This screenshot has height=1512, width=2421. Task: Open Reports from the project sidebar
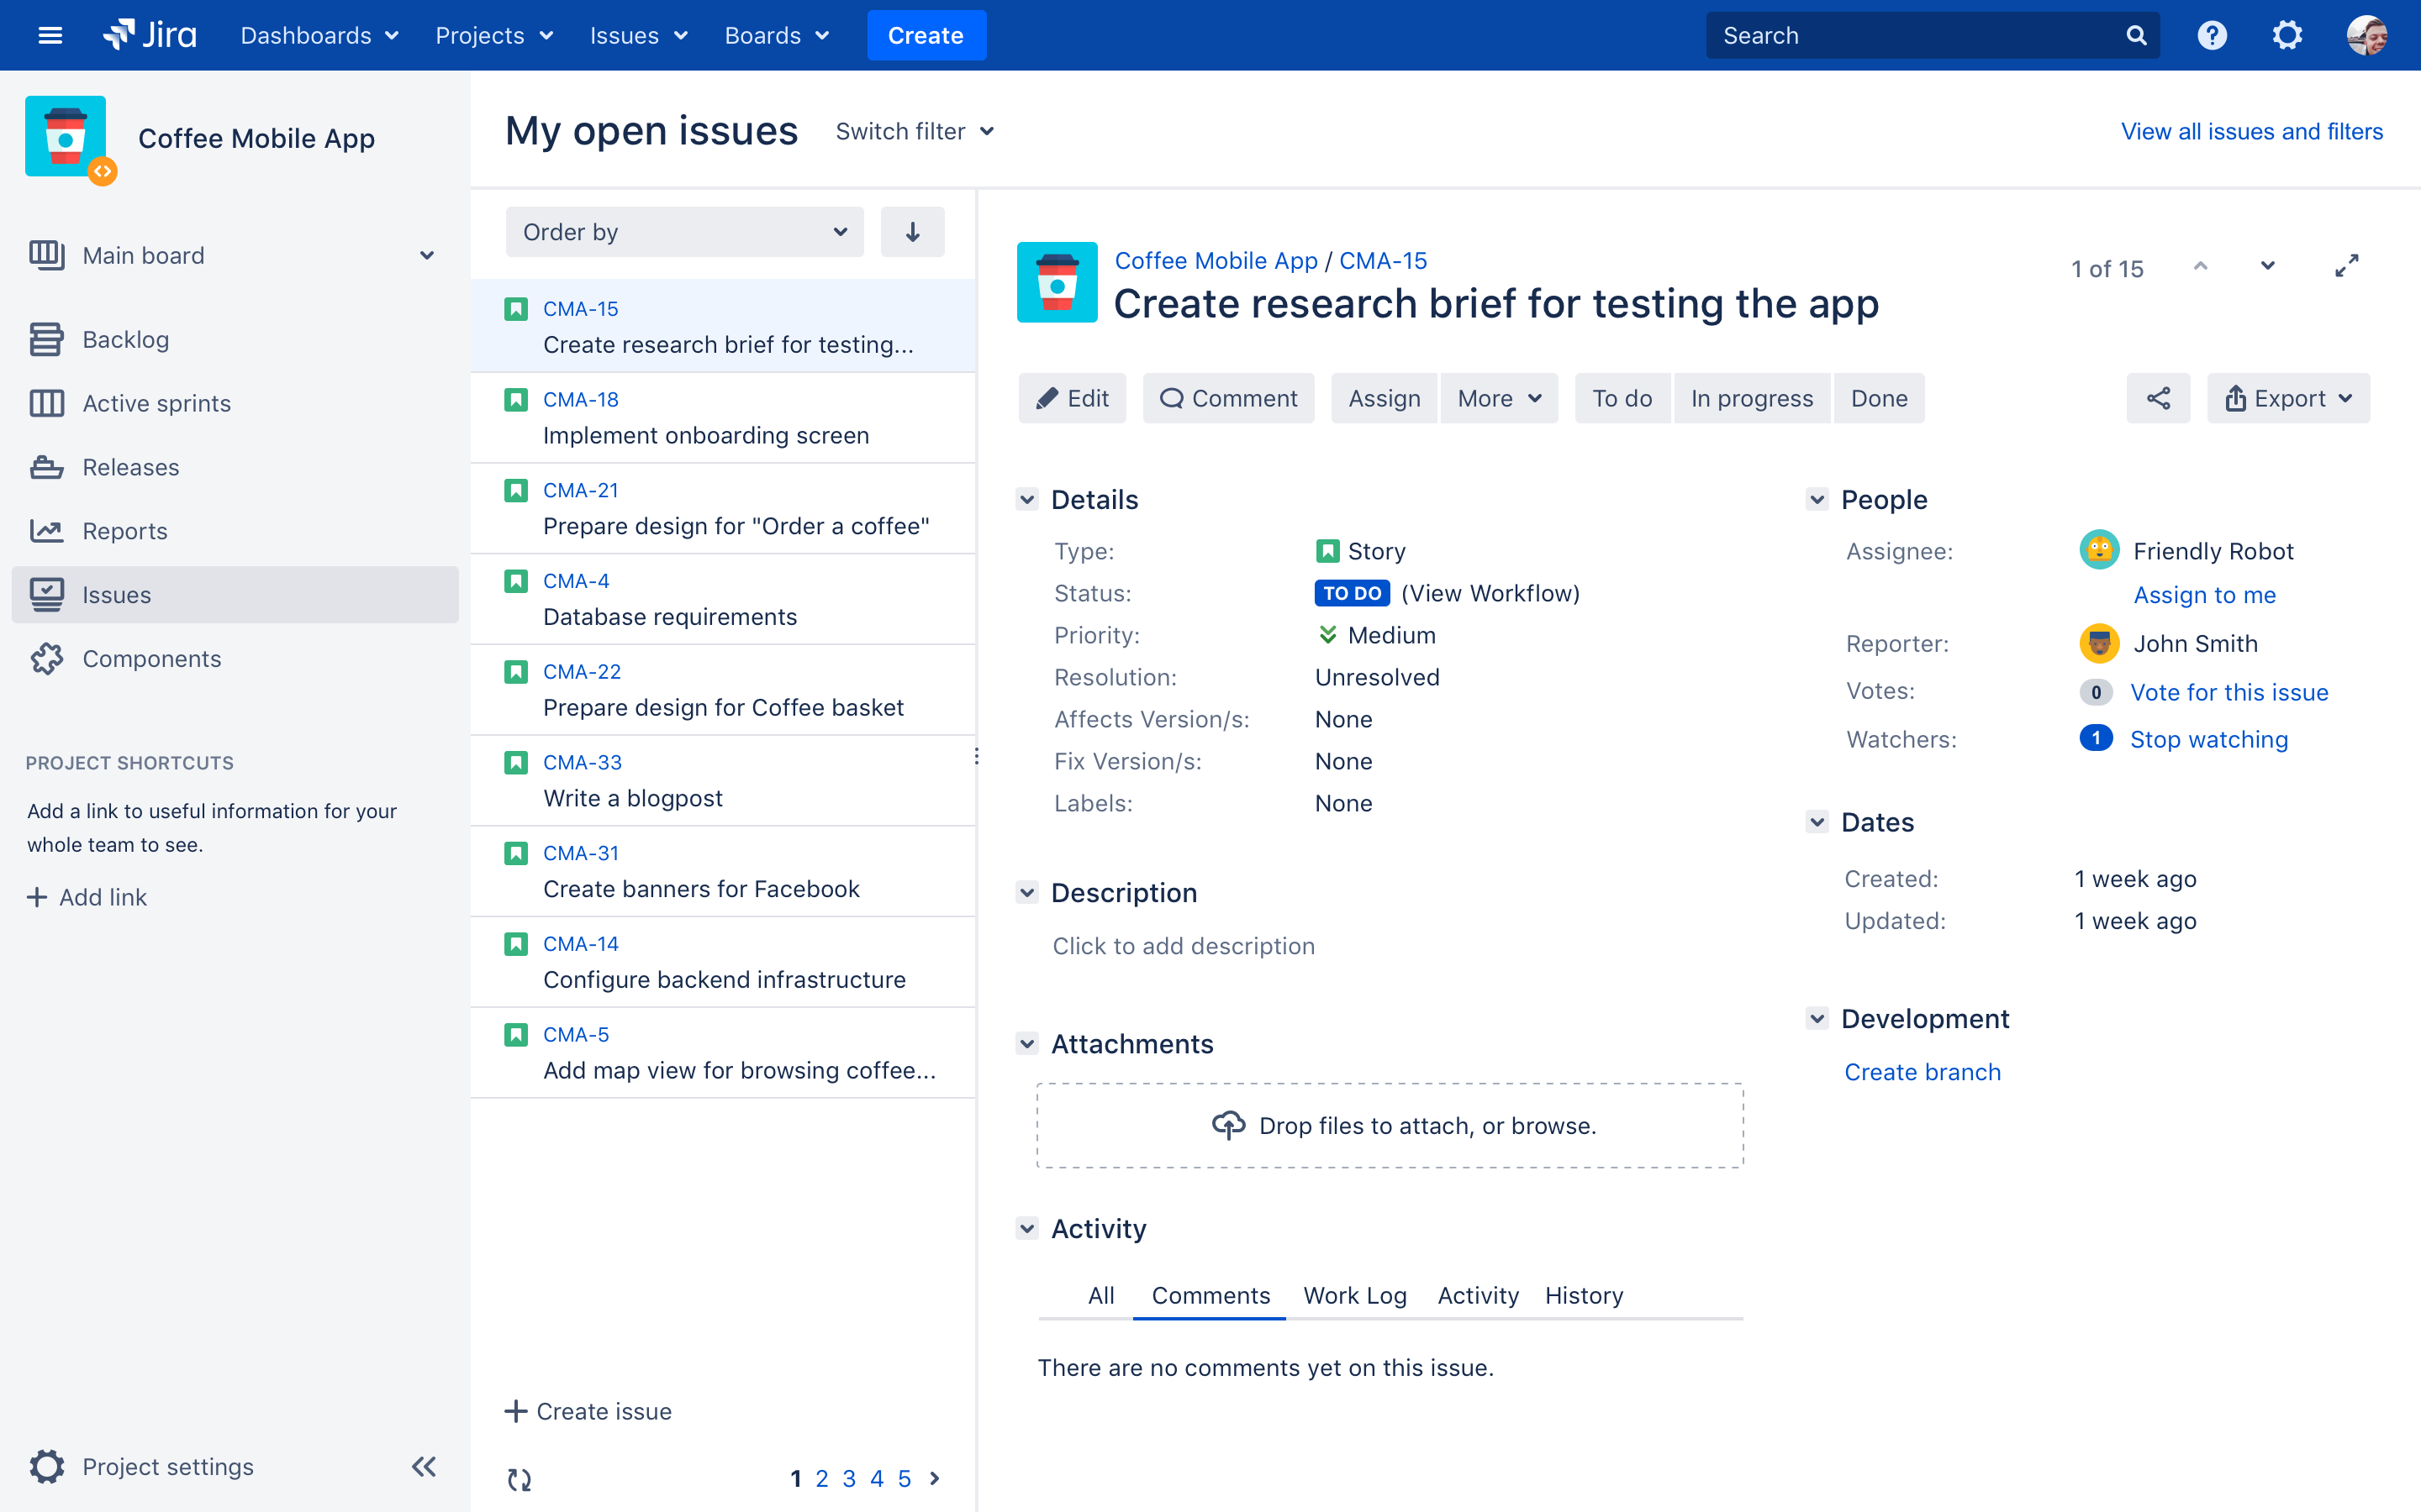126,531
